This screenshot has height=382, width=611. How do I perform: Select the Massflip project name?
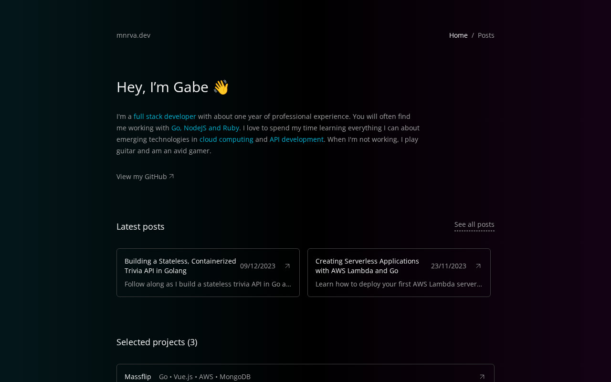(138, 377)
